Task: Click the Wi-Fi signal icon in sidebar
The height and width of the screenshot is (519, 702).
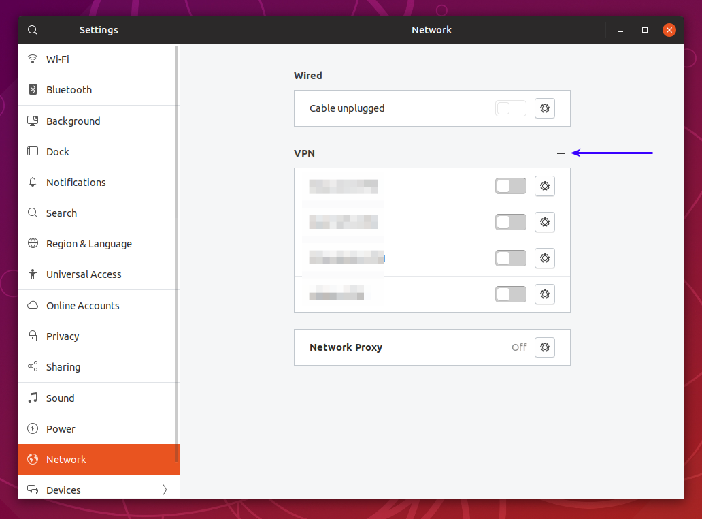Action: (x=33, y=59)
